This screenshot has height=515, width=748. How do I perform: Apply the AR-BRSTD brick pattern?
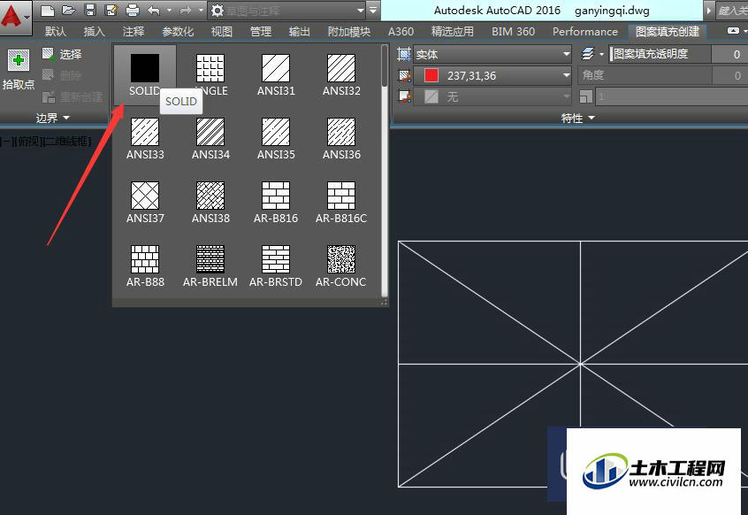tap(276, 266)
